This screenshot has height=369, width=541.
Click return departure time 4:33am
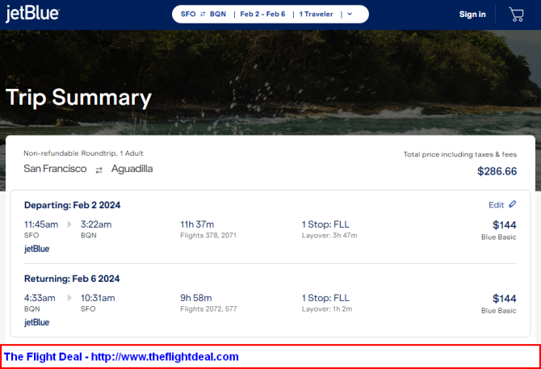(x=40, y=298)
